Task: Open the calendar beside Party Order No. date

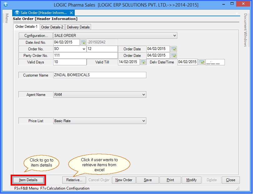Action: 174,55
